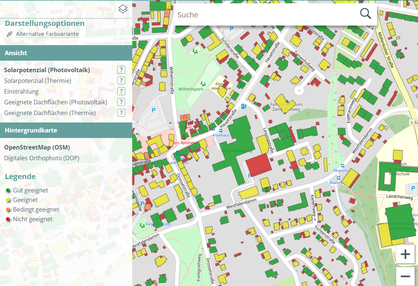Click the search magnifier icon

365,14
